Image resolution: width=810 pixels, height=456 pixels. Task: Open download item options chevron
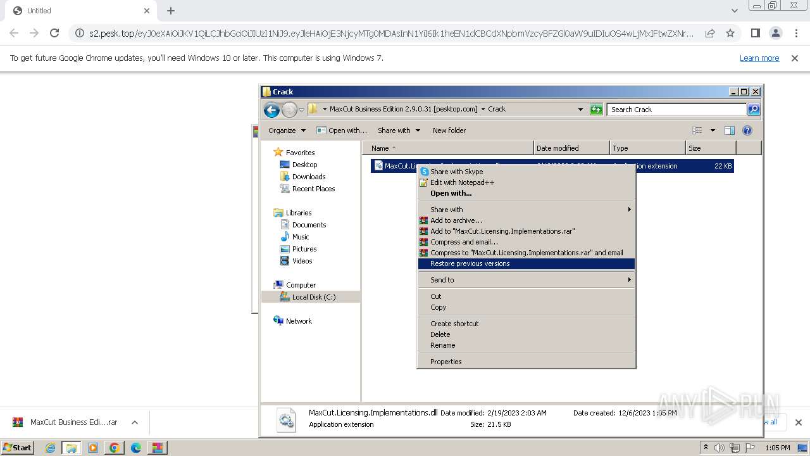tap(135, 422)
